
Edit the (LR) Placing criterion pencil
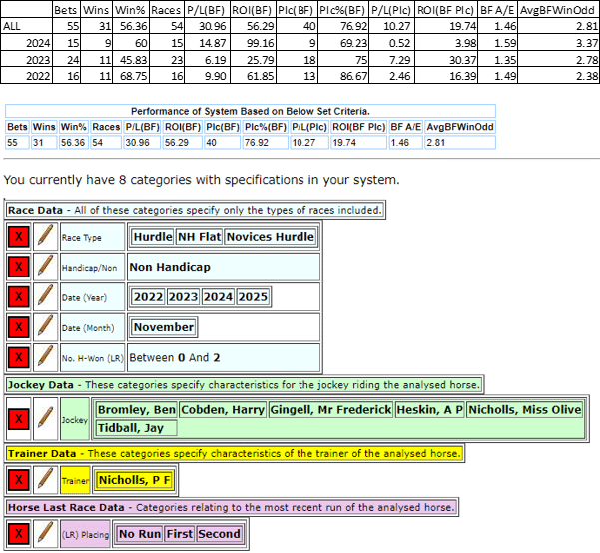pyautogui.click(x=45, y=534)
